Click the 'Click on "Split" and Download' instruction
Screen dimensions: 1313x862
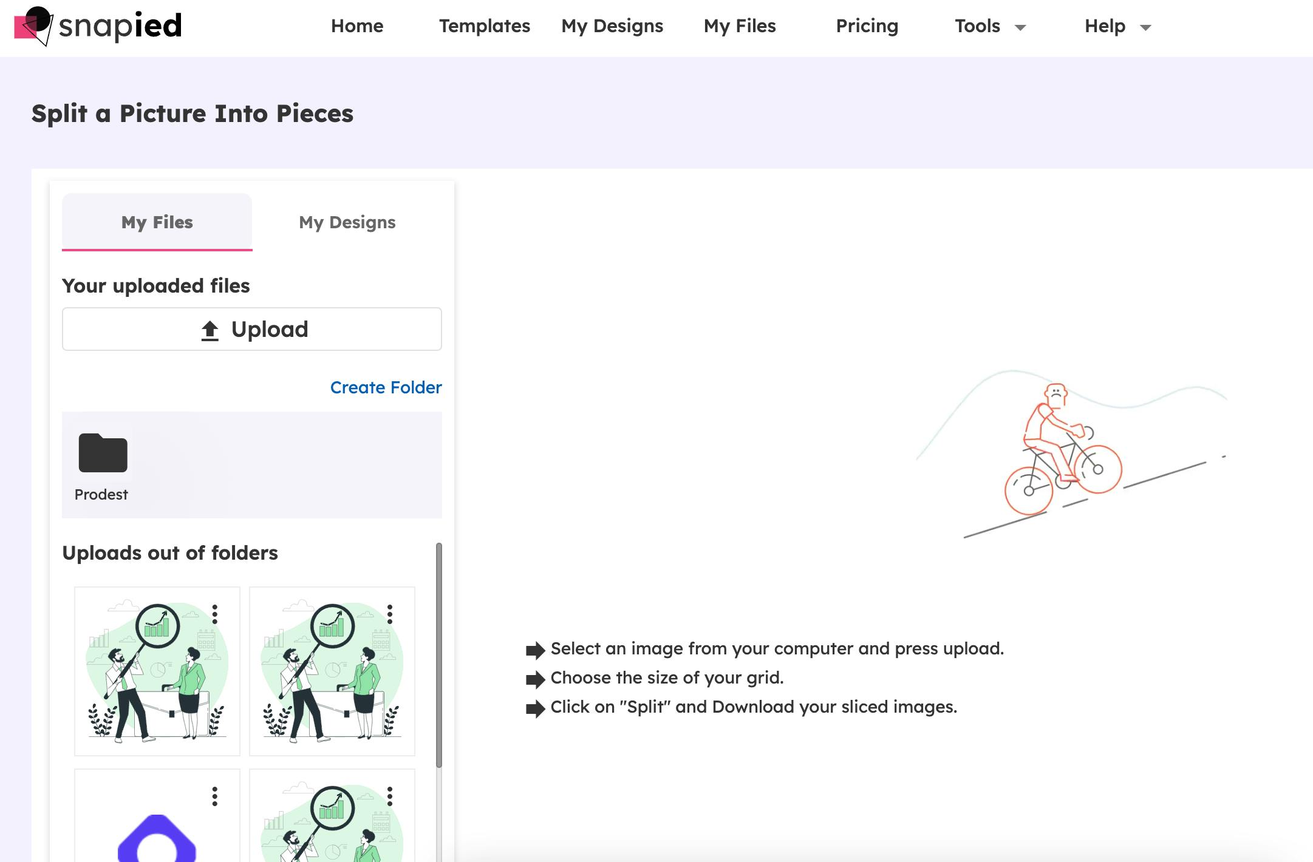(x=754, y=707)
